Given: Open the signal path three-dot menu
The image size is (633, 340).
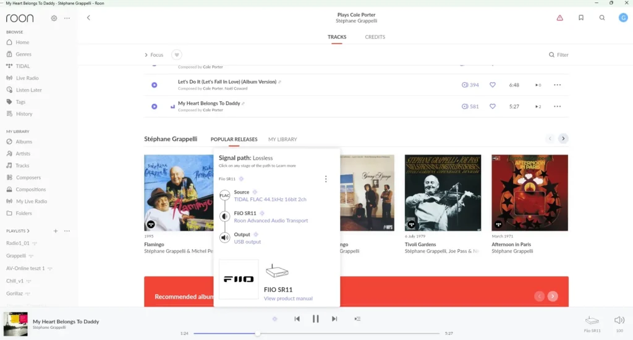Looking at the screenshot, I should (x=326, y=179).
